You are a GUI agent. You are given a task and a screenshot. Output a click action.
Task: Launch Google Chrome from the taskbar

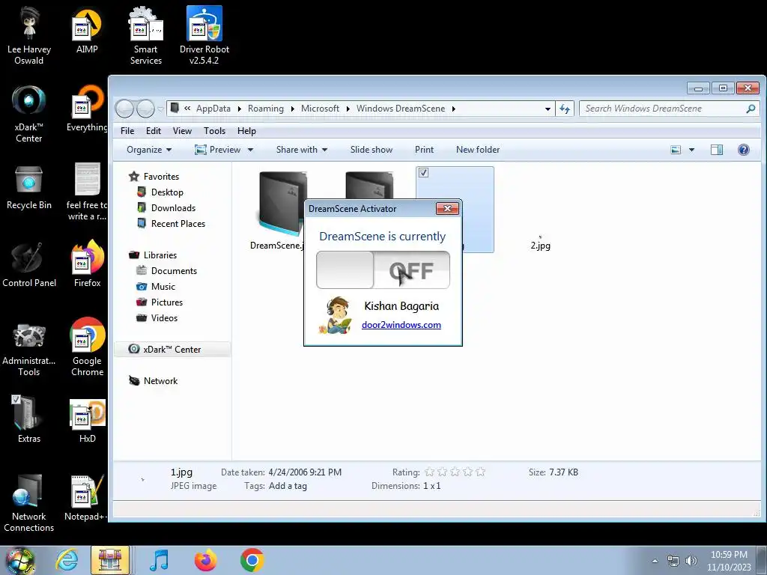(252, 560)
